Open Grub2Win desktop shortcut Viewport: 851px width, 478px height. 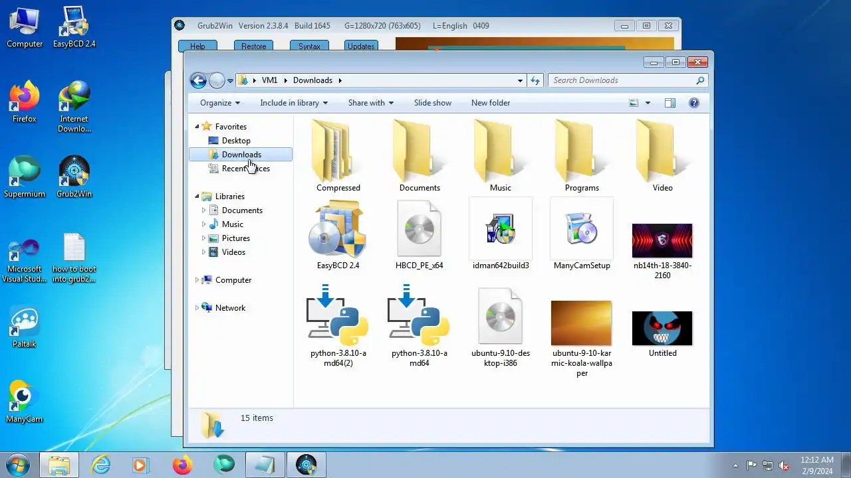click(74, 177)
